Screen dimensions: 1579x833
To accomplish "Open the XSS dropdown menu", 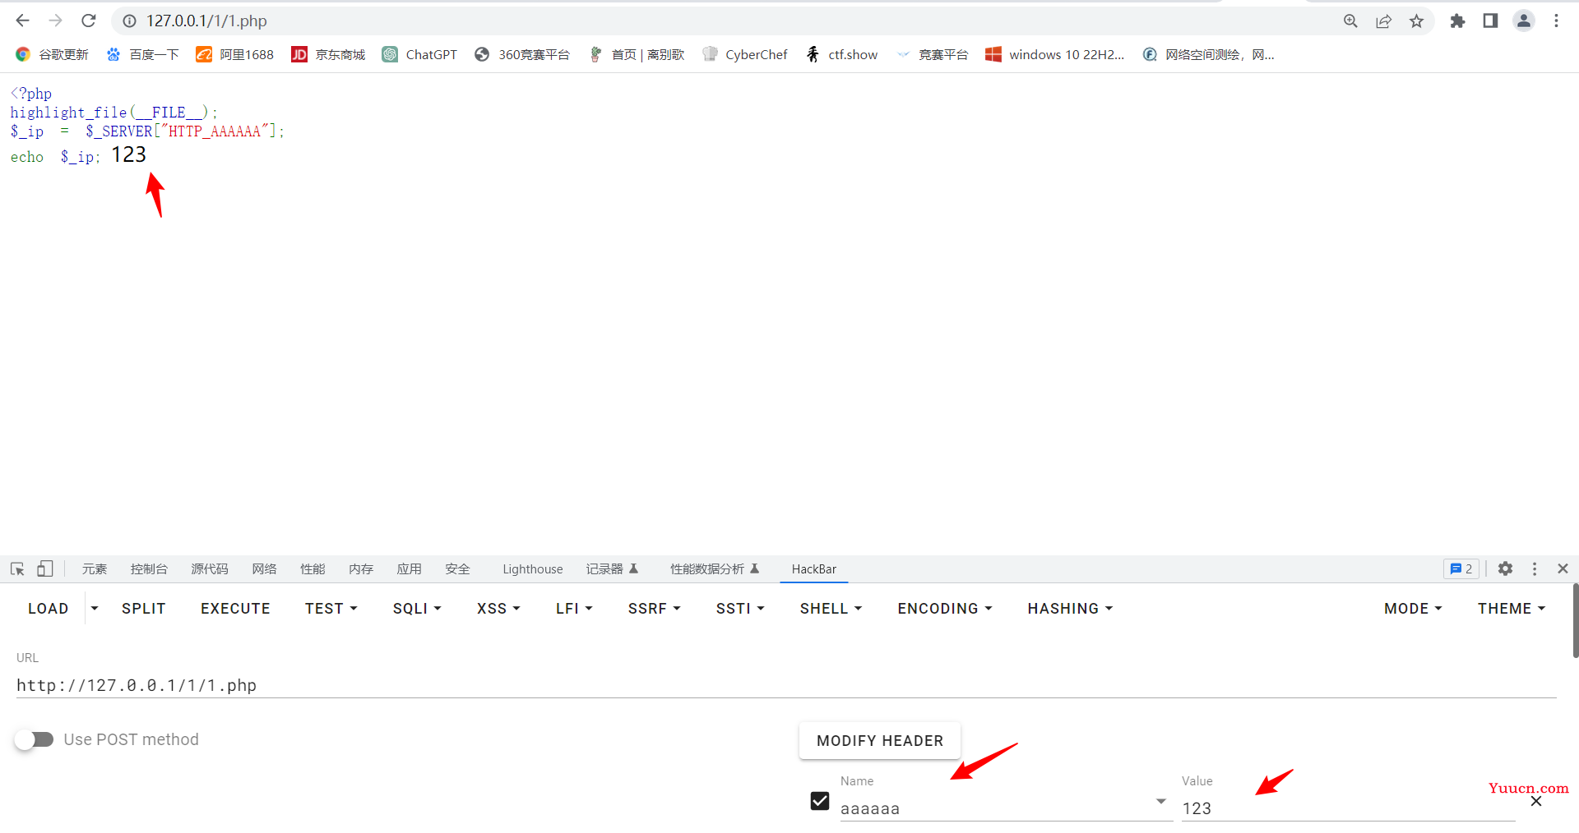I will (498, 609).
